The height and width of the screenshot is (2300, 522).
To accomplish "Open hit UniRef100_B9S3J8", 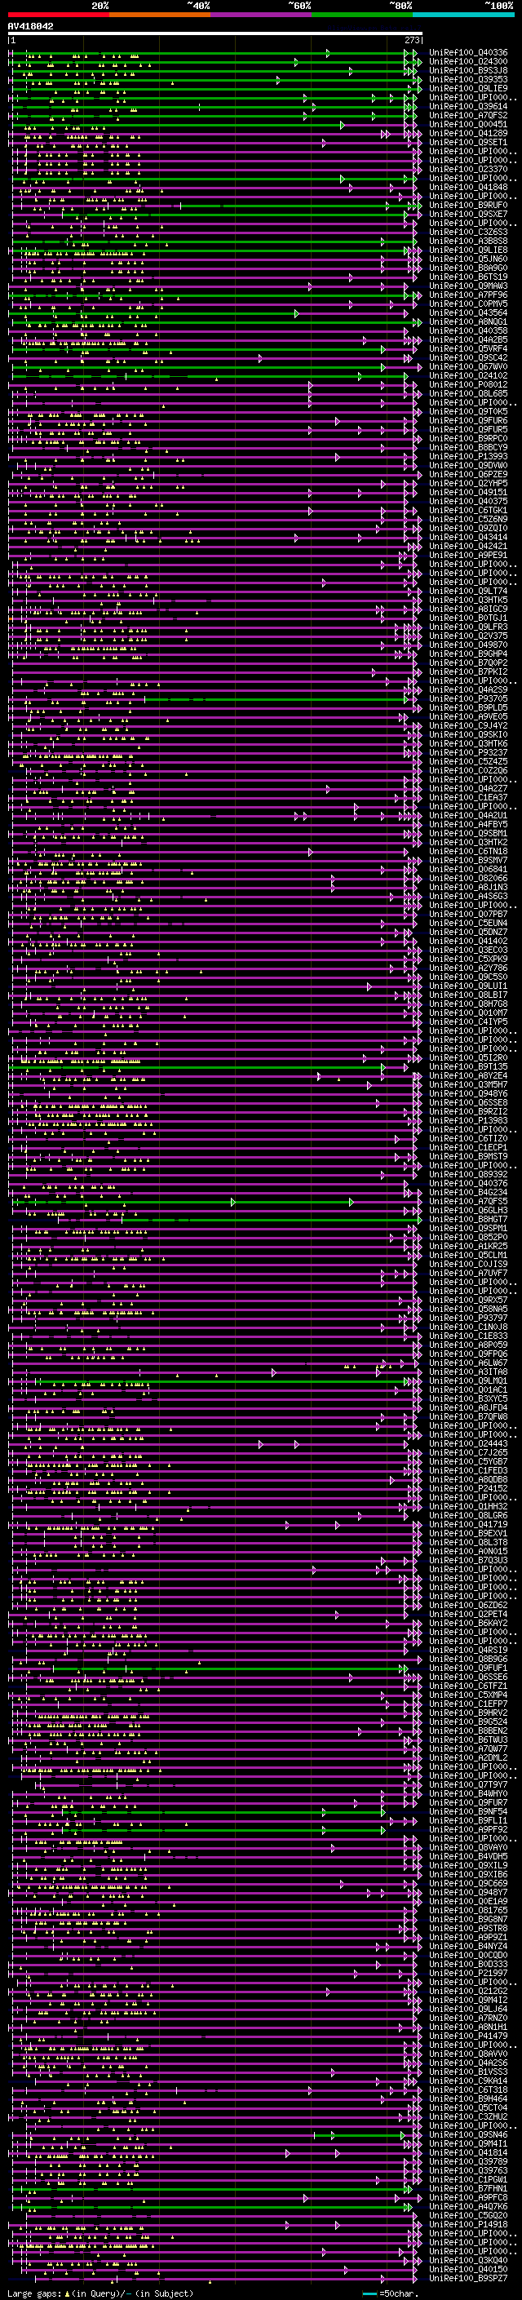I will pos(468,70).
